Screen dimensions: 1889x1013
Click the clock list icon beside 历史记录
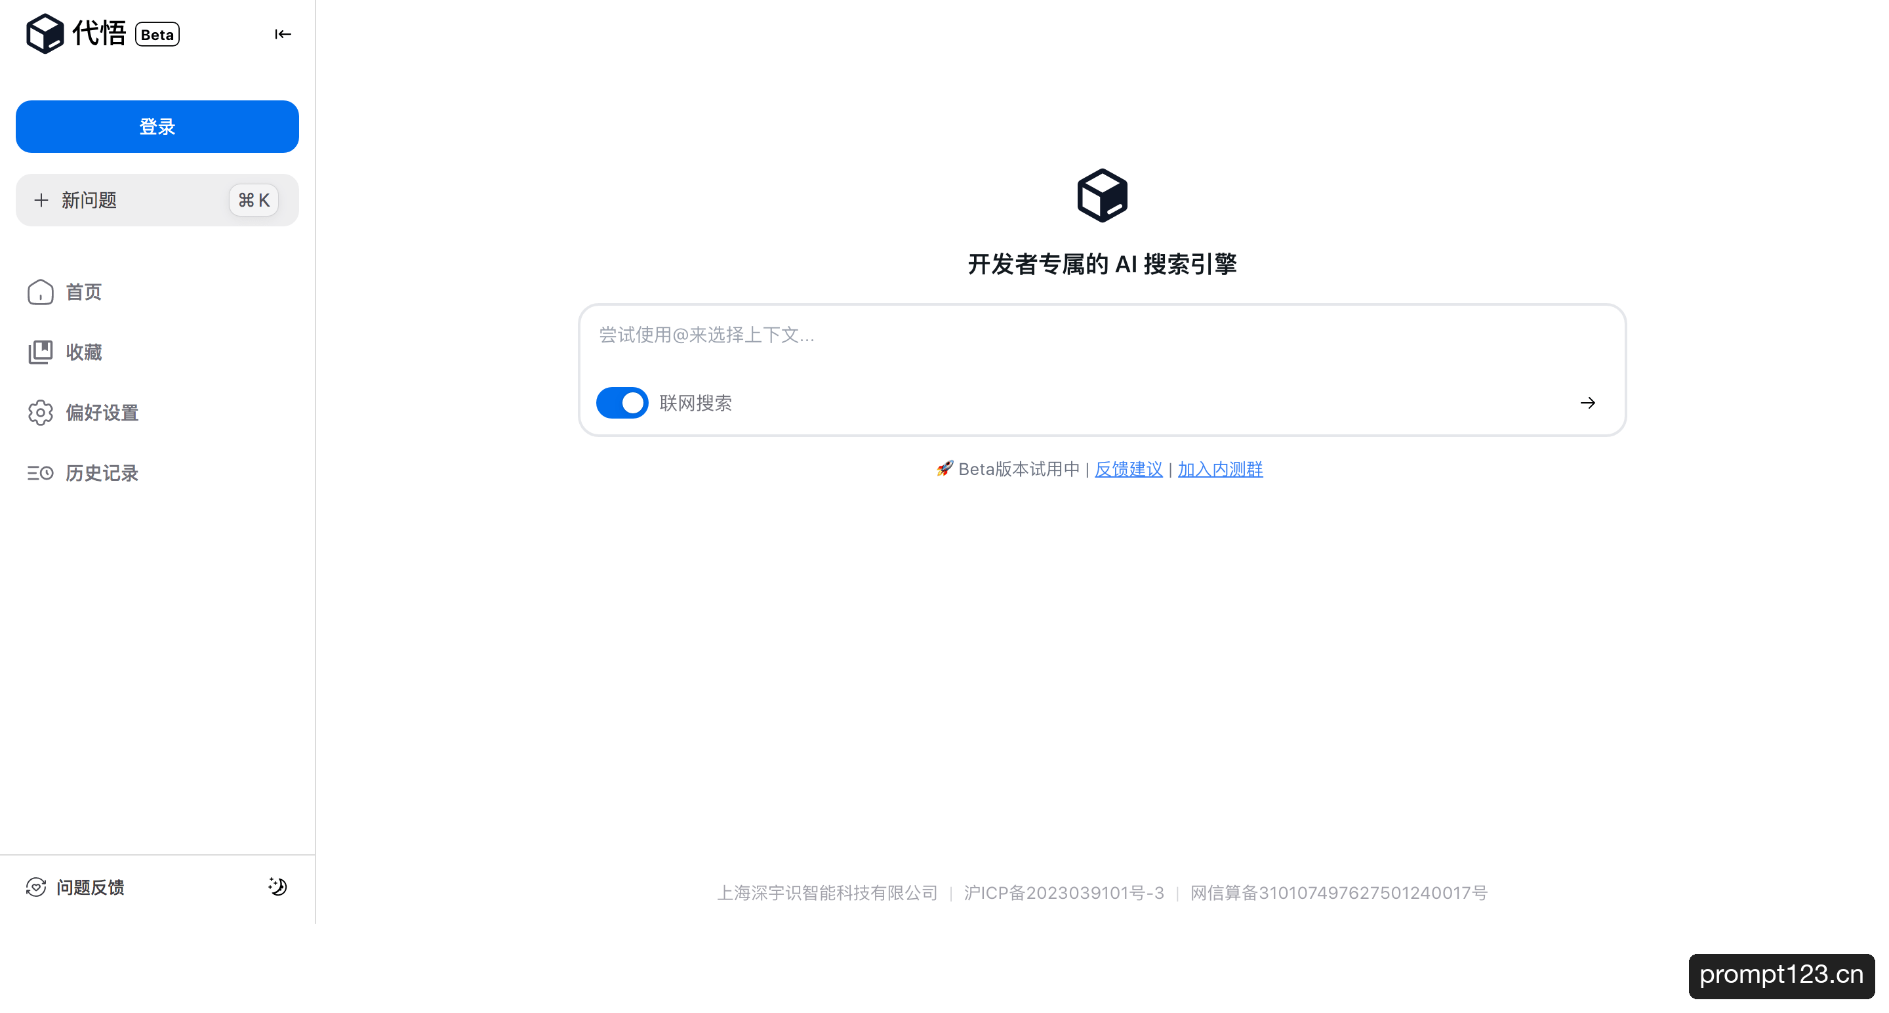[x=40, y=473]
